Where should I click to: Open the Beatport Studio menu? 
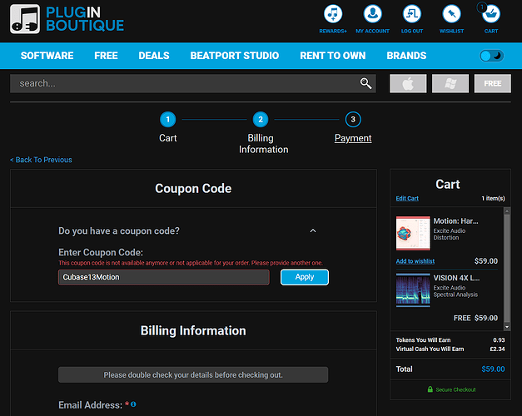tap(235, 56)
